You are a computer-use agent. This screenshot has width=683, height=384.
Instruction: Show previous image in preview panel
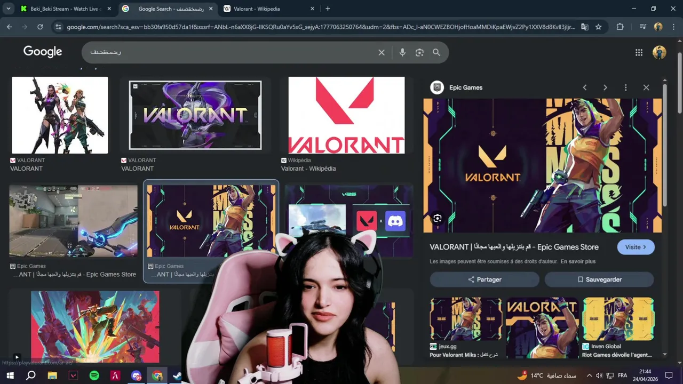[x=585, y=87]
